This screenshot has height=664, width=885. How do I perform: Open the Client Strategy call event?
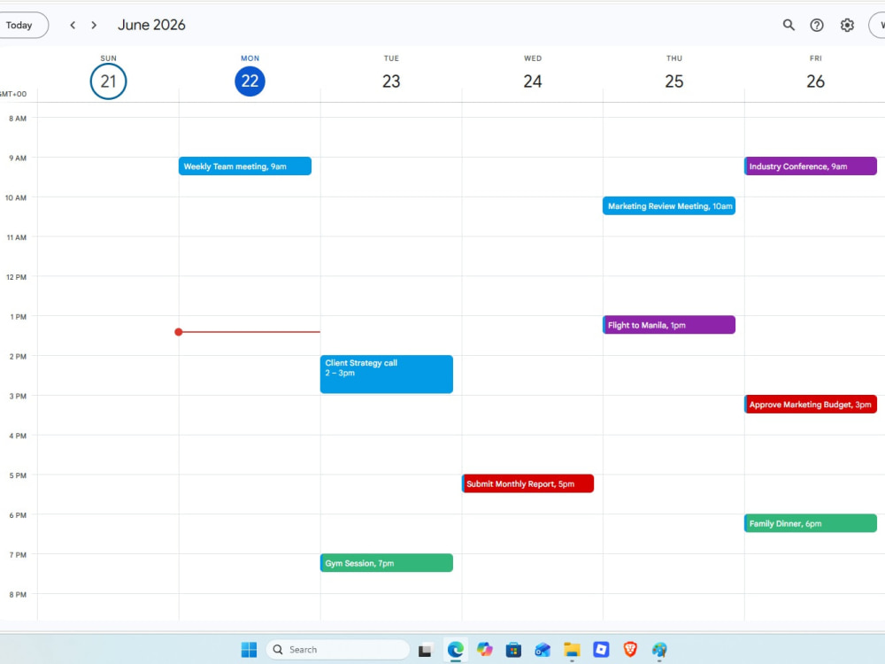point(387,374)
